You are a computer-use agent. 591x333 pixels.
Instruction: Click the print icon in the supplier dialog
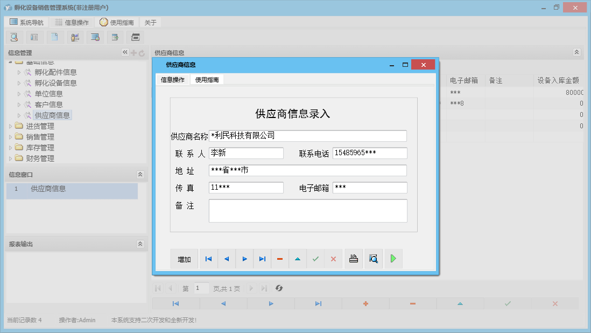coord(353,259)
